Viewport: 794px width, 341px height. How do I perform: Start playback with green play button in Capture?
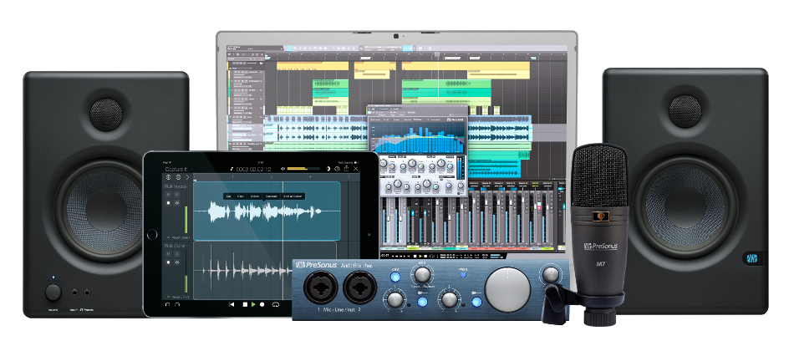[253, 304]
